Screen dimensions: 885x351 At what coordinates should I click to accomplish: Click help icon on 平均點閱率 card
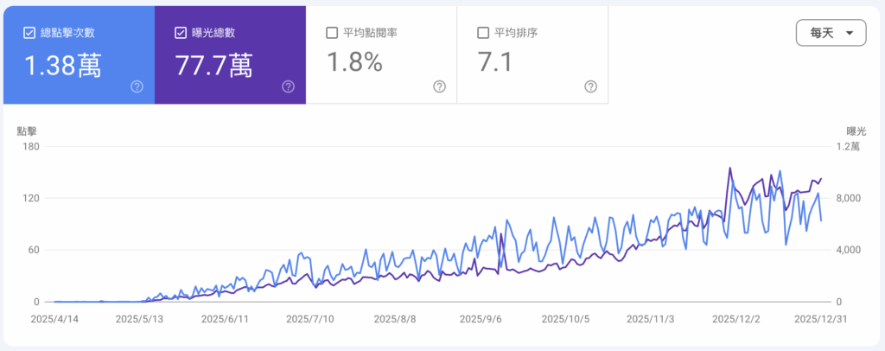(439, 86)
